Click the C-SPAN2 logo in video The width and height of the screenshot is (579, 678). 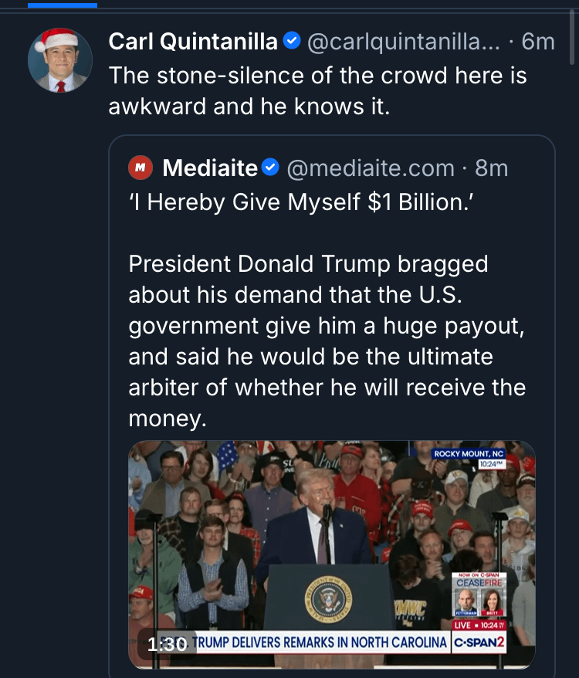click(479, 642)
